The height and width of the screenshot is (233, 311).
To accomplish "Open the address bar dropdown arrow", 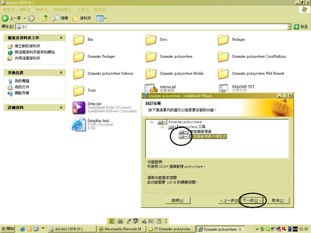I will coord(289,26).
